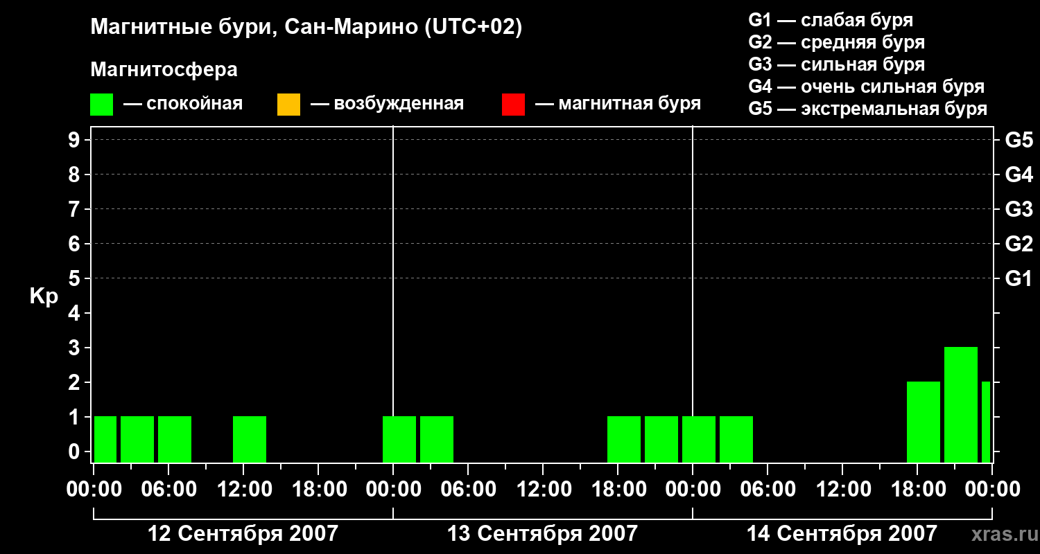Click the "13 Сентября 2007" date label
Screen dimensions: 1040x554
coord(542,534)
